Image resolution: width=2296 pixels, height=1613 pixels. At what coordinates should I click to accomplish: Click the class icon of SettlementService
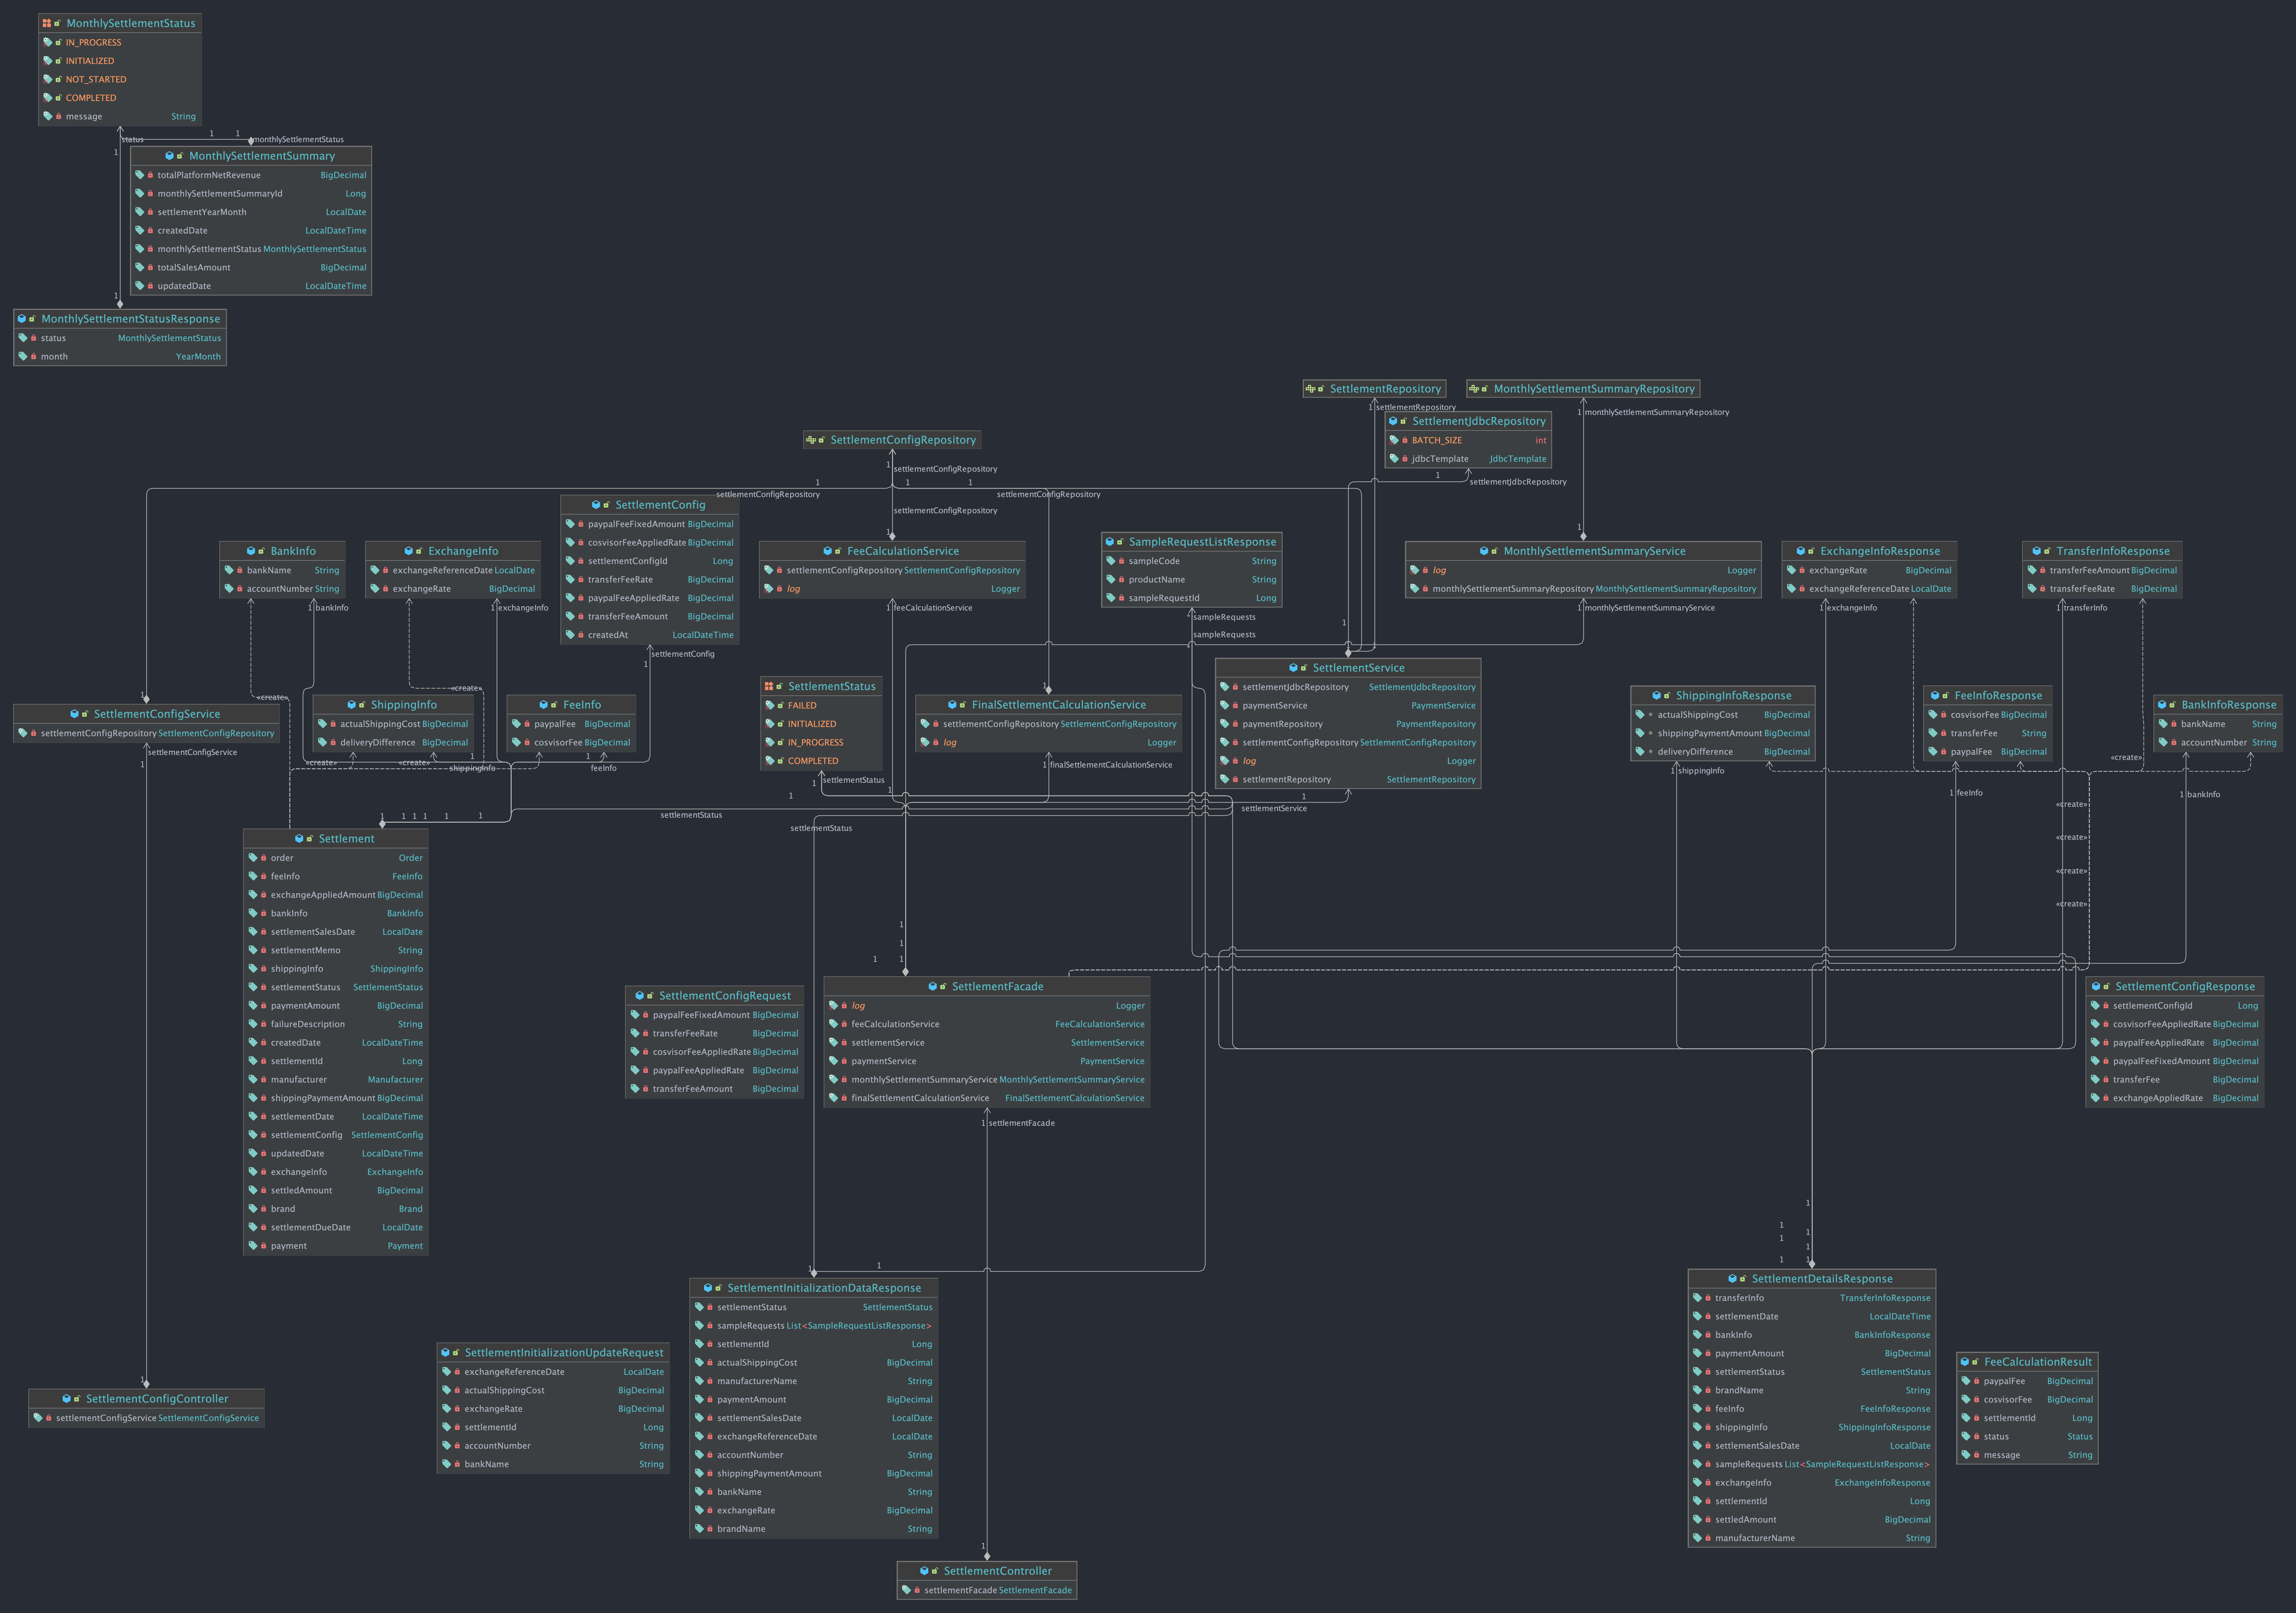(x=1294, y=668)
